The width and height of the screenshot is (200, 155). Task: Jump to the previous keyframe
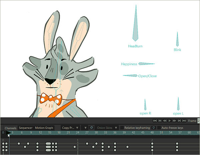[160, 120]
